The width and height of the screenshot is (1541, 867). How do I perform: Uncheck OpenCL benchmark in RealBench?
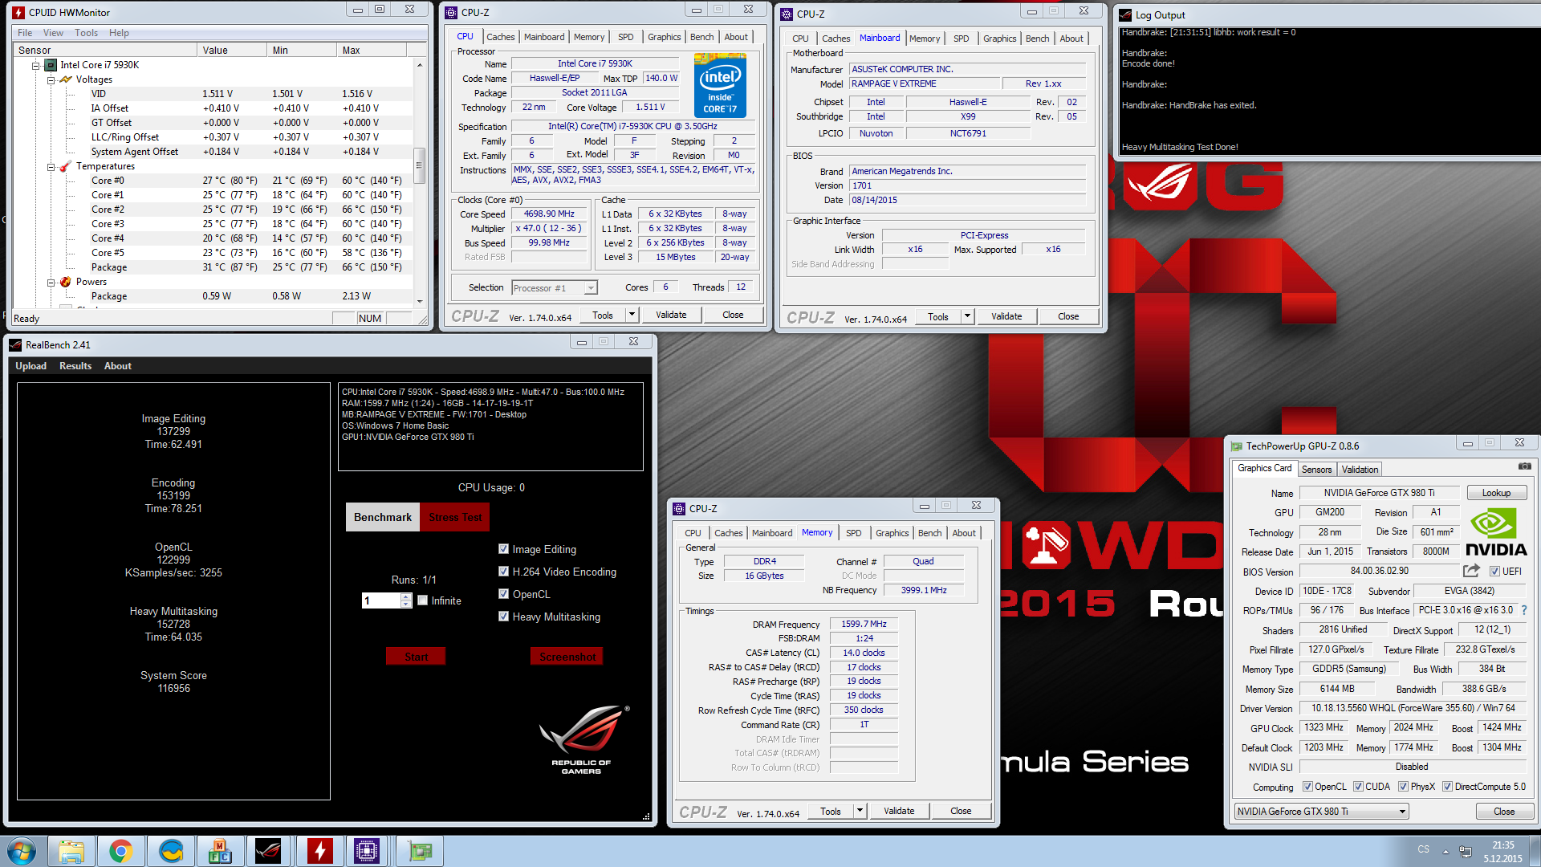click(x=503, y=594)
